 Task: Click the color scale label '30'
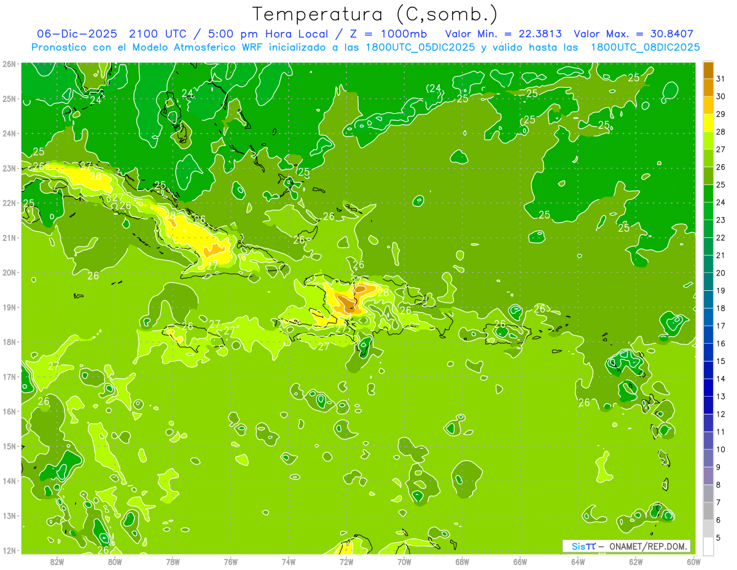pos(721,97)
